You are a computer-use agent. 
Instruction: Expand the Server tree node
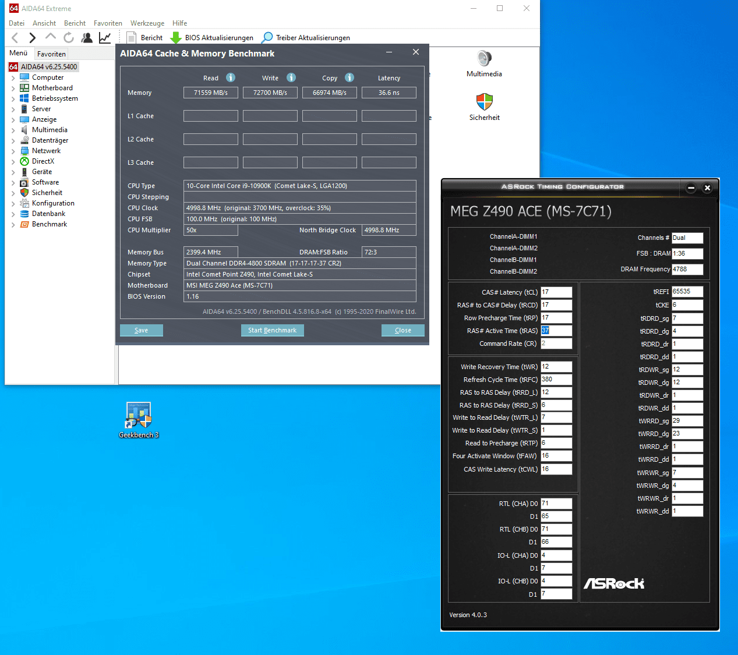click(13, 109)
